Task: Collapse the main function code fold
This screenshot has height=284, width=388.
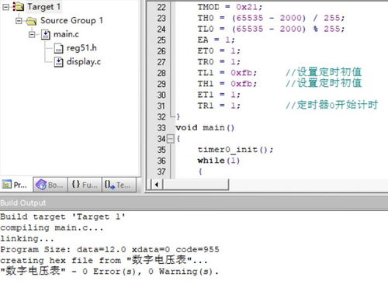Action: pos(171,139)
